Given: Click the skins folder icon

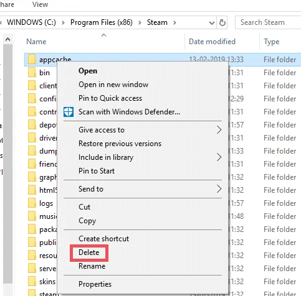Looking at the screenshot, I should tap(32, 282).
